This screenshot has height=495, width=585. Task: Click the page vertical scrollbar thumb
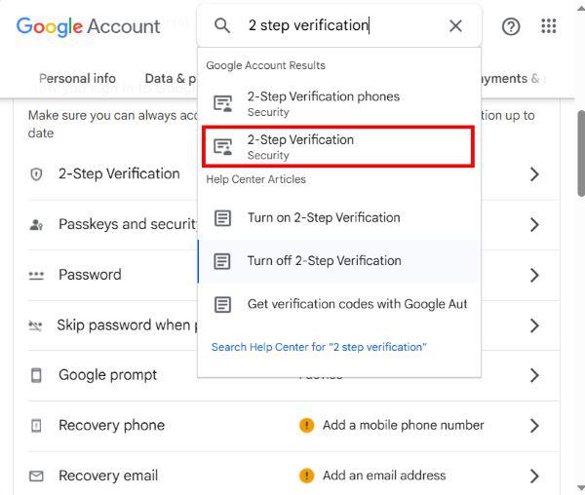581,153
